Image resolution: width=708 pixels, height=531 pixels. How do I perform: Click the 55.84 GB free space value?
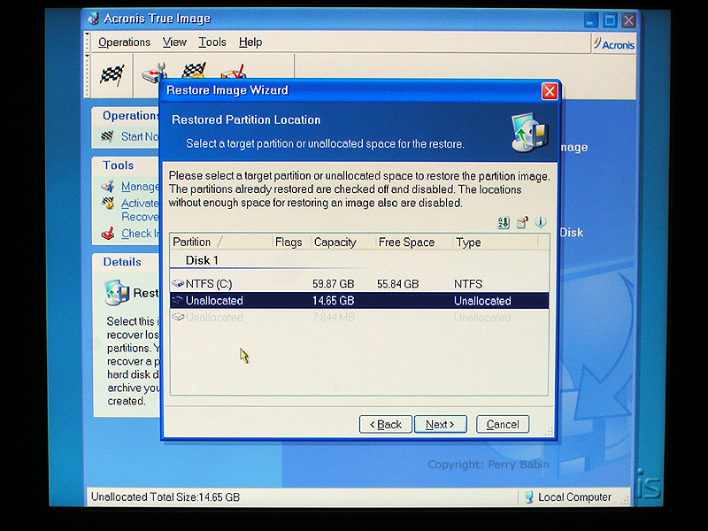coord(397,284)
